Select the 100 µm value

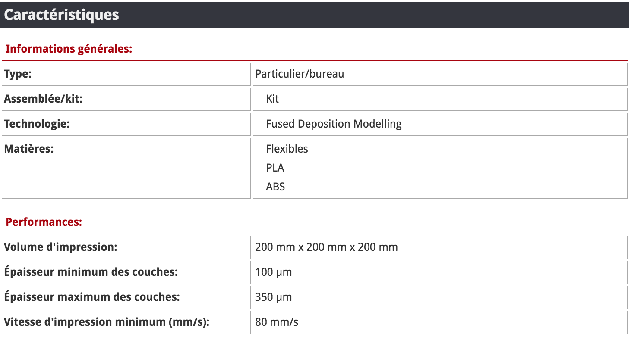273,272
